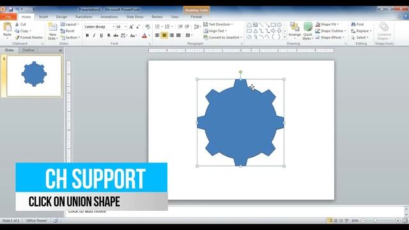
Task: Click Find in the Editing group
Action: [357, 24]
